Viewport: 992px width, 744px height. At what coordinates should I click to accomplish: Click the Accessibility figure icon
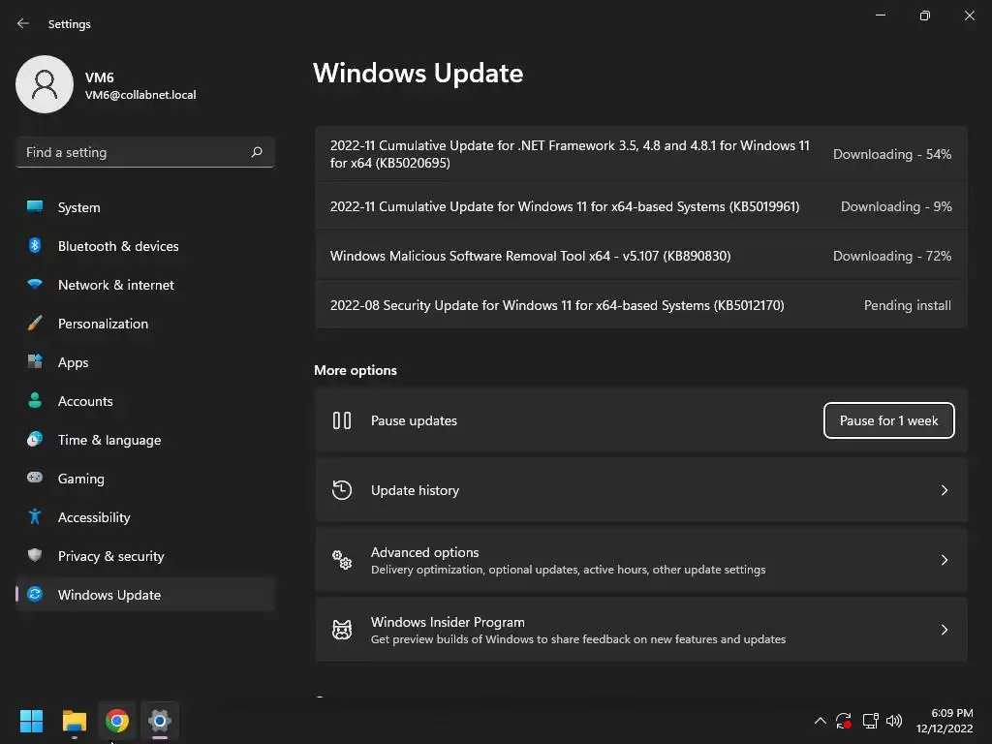coord(35,517)
